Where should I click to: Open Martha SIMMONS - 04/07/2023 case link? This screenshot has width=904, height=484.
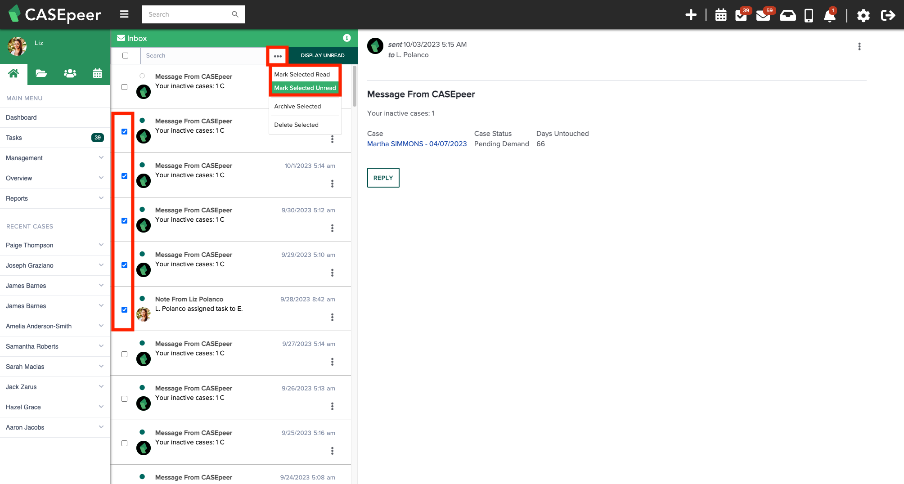[417, 144]
